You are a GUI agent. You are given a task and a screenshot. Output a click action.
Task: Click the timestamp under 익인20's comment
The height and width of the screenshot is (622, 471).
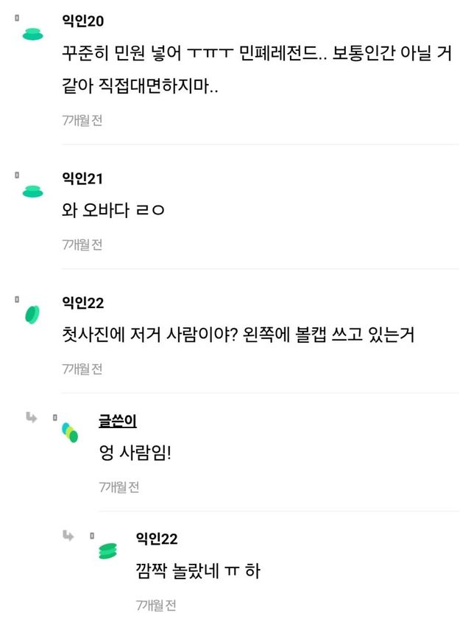coord(82,120)
